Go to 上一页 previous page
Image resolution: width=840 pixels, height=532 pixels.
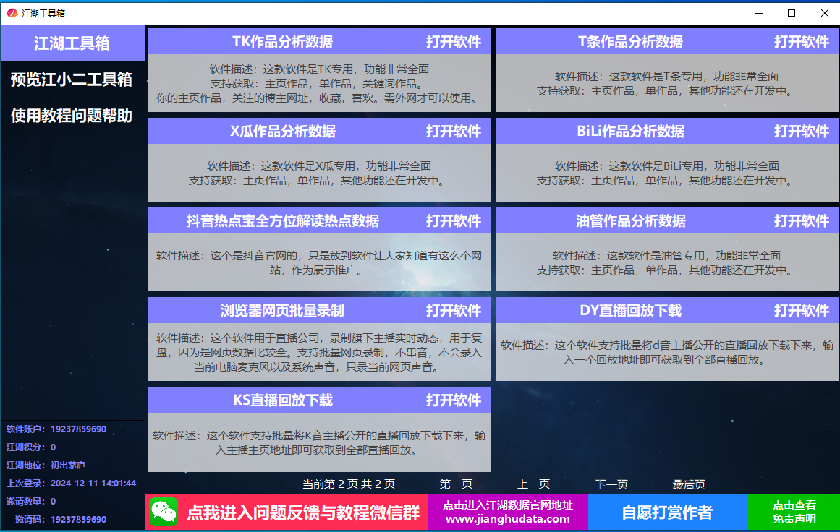[x=533, y=484]
